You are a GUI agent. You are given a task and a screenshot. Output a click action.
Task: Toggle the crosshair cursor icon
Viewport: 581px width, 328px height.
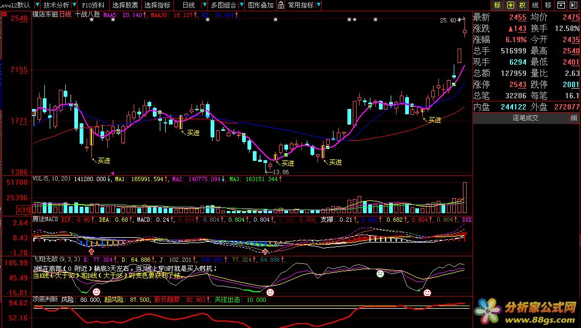point(510,5)
